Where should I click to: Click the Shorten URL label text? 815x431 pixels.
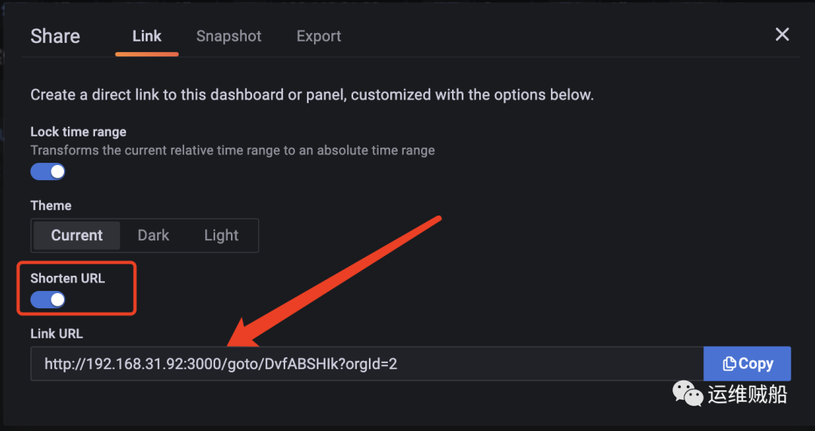[x=68, y=278]
